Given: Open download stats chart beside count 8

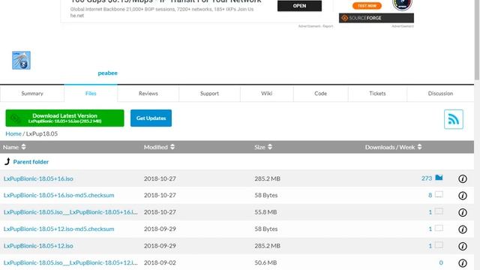Looking at the screenshot, I should click(439, 194).
